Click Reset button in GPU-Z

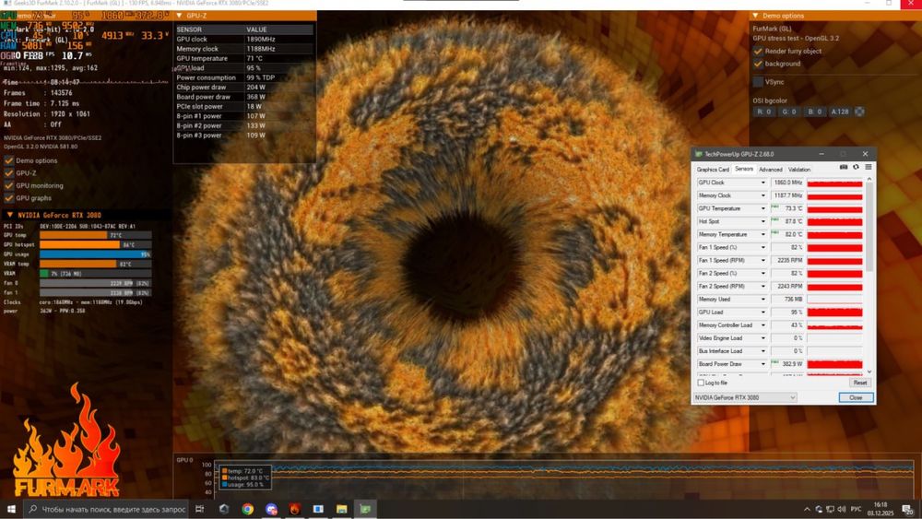(859, 383)
